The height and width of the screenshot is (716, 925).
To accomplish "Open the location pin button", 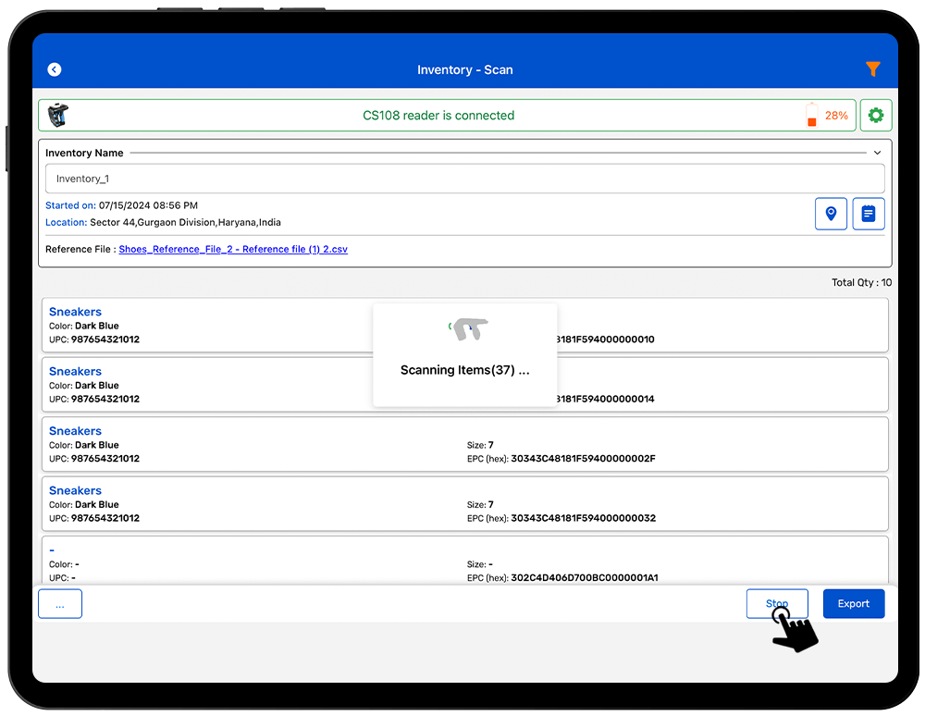I will pos(831,214).
